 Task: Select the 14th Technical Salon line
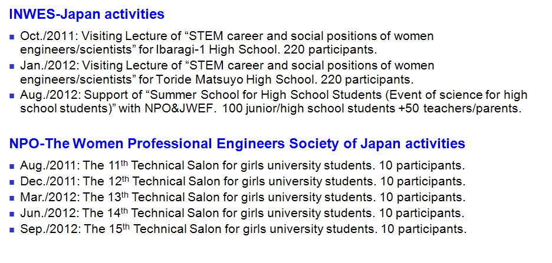(242, 213)
